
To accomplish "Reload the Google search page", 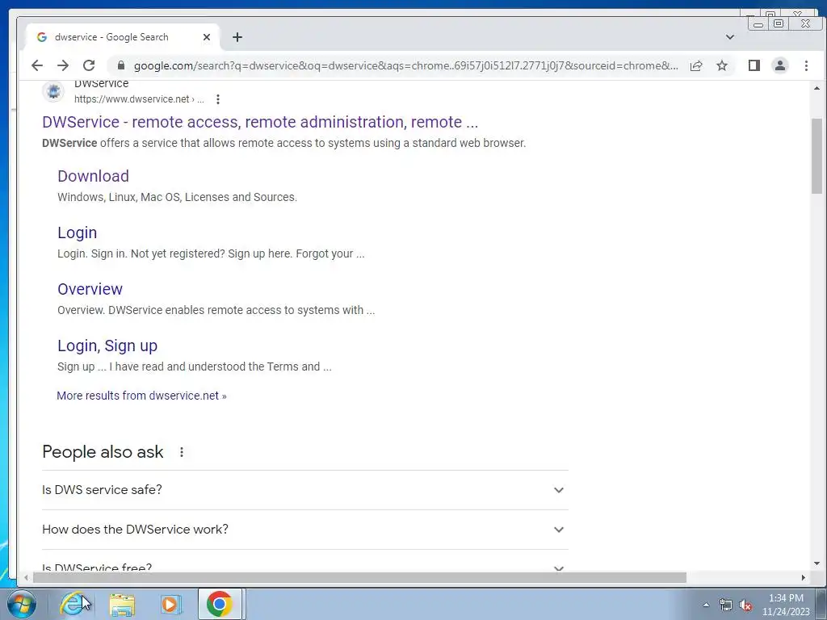I will click(x=89, y=65).
